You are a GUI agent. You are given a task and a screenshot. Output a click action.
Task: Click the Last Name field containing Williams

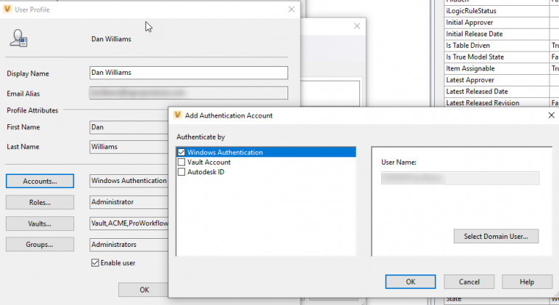(129, 147)
